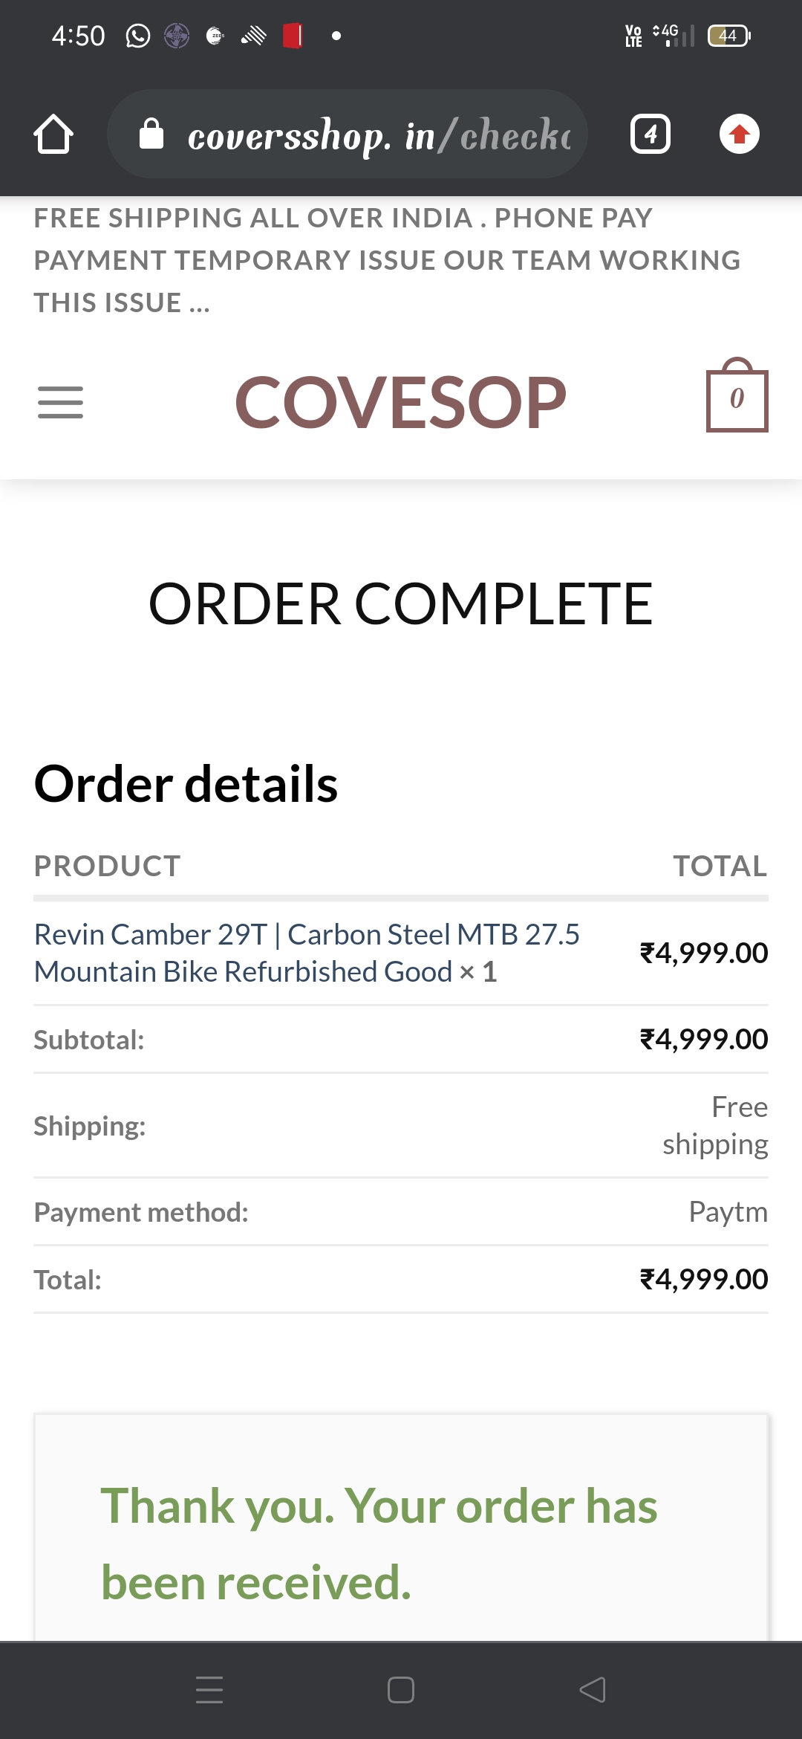Tap the WhatsApp notification icon in status bar
This screenshot has height=1739, width=802.
pyautogui.click(x=138, y=36)
